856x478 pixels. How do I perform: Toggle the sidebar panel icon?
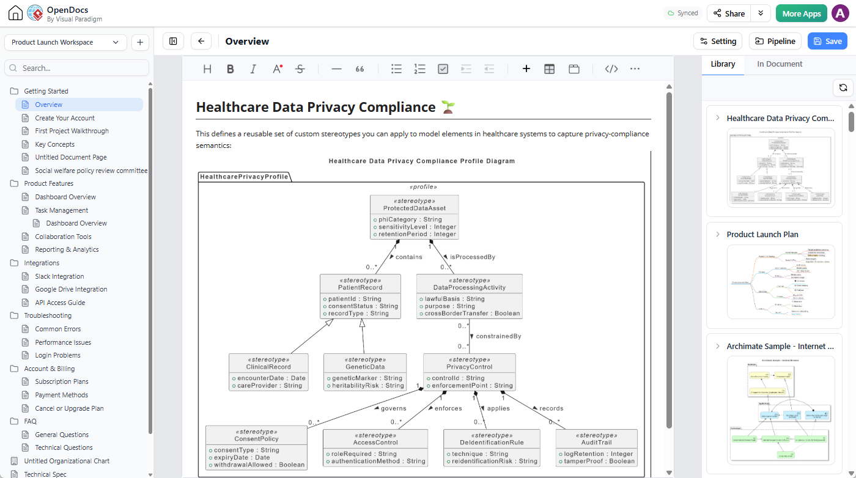click(x=173, y=41)
